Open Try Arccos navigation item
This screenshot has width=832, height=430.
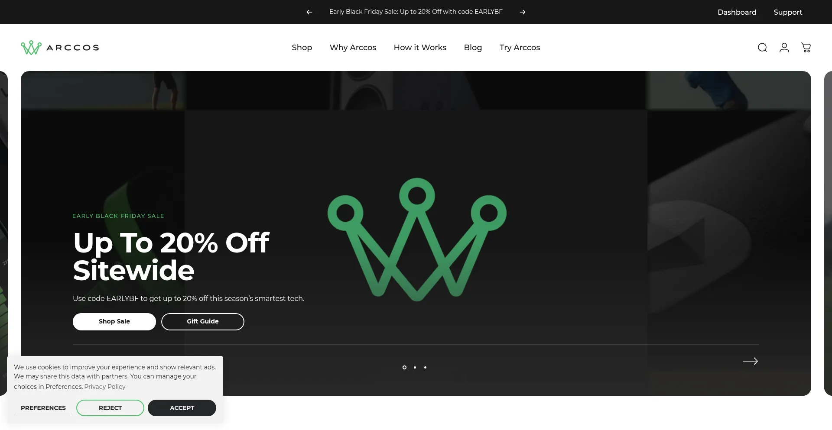pos(520,48)
